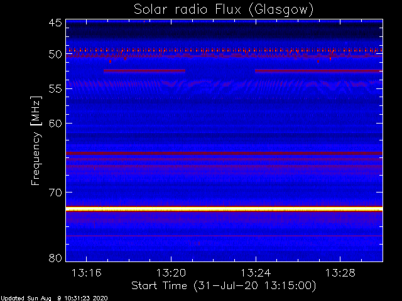
Task: Click the 80 MHz frequency label
Action: (x=55, y=258)
